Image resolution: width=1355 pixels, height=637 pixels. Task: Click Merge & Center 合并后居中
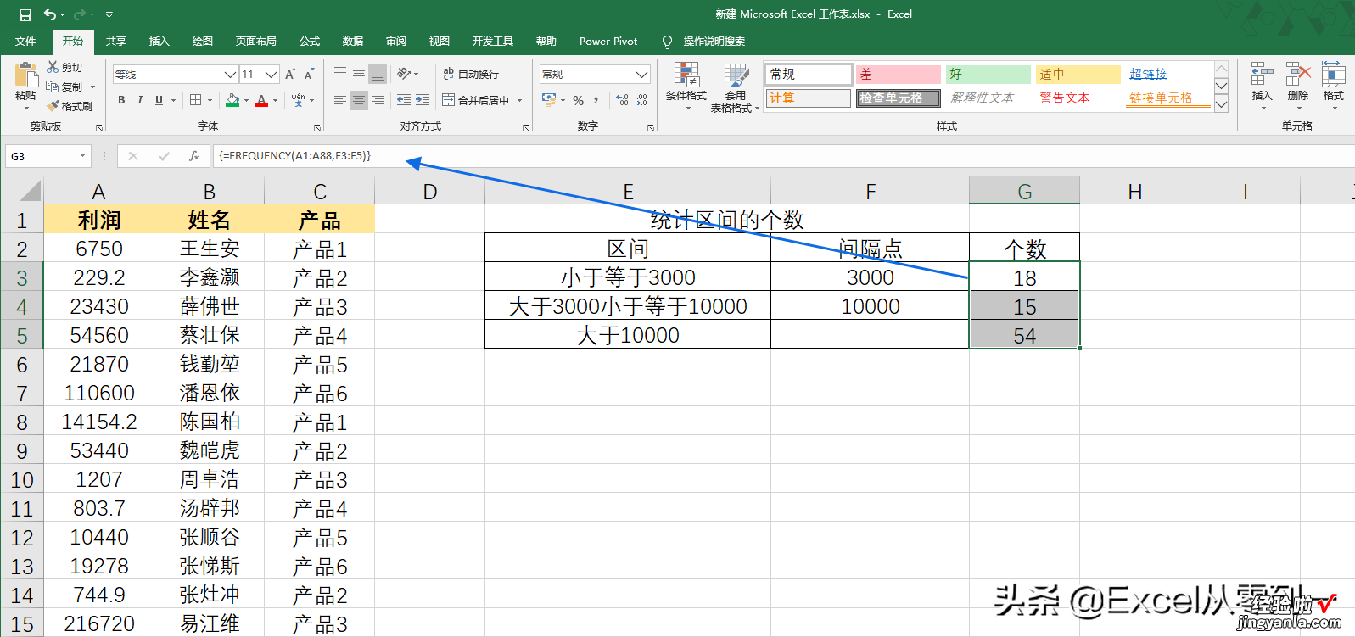pyautogui.click(x=476, y=100)
